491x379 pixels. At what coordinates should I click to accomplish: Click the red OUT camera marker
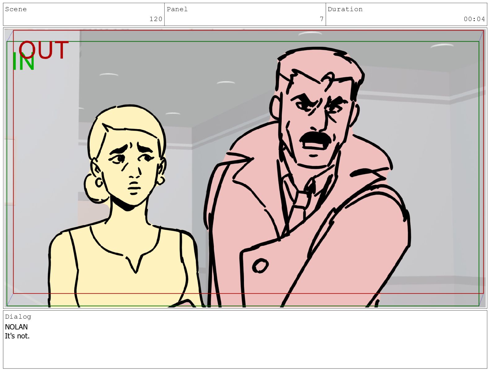click(x=44, y=50)
